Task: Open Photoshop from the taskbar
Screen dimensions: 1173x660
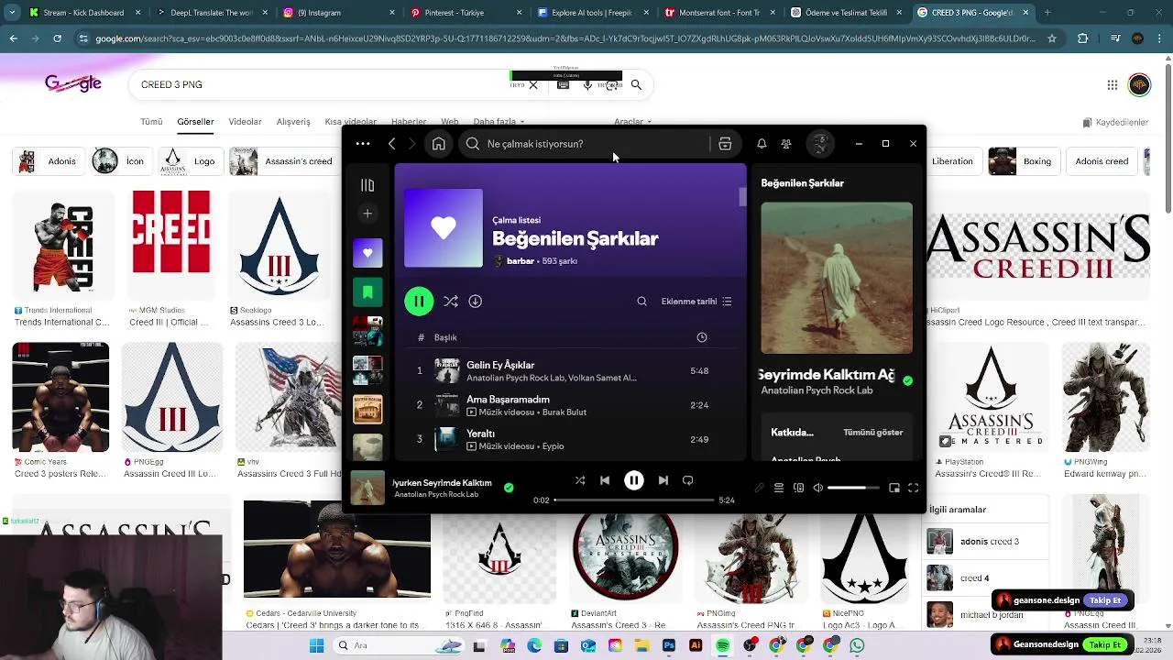Action: coord(669,645)
